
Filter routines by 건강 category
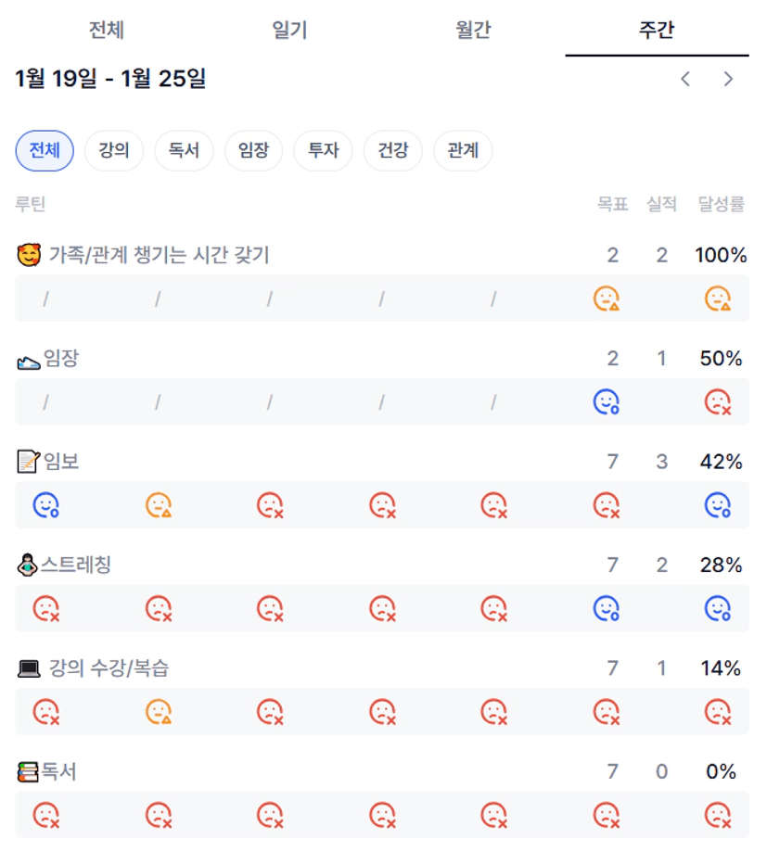392,151
